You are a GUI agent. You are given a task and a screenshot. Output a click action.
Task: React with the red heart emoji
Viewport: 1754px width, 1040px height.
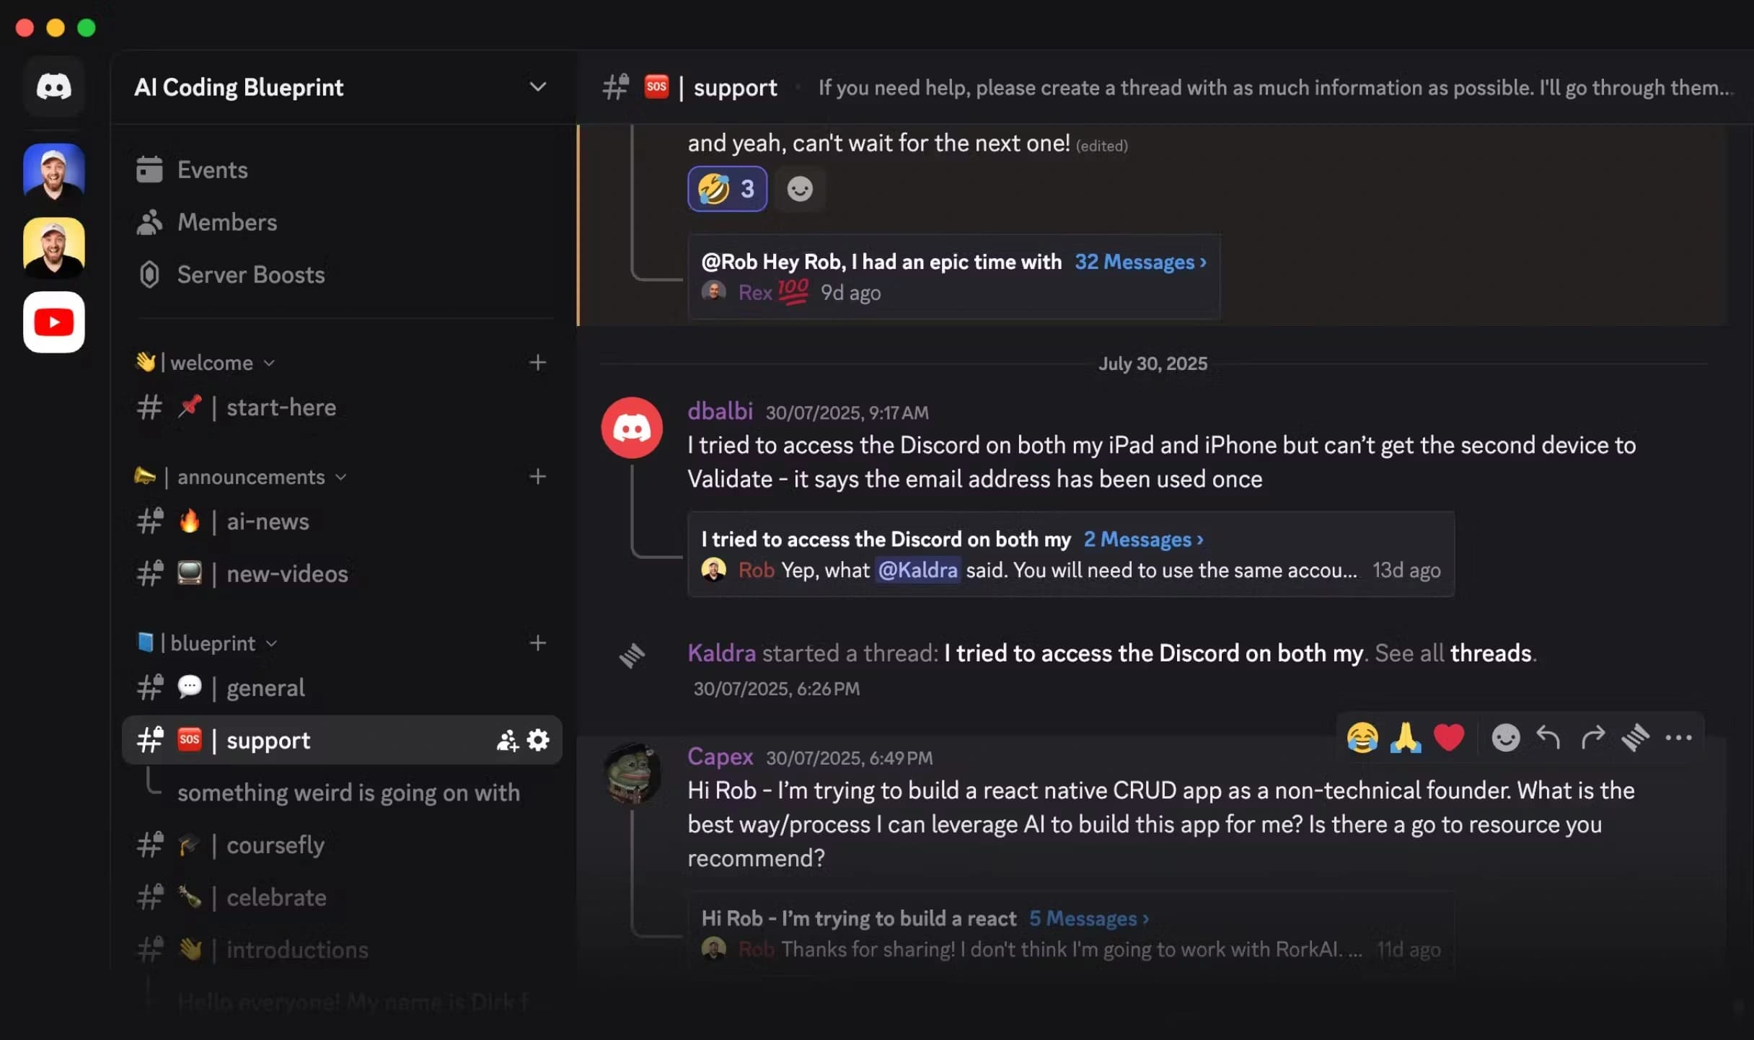tap(1449, 738)
